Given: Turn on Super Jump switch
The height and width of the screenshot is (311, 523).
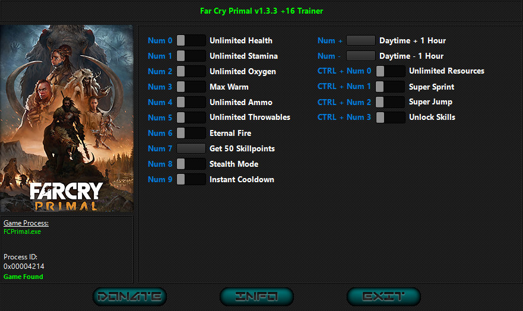Looking at the screenshot, I should [391, 102].
